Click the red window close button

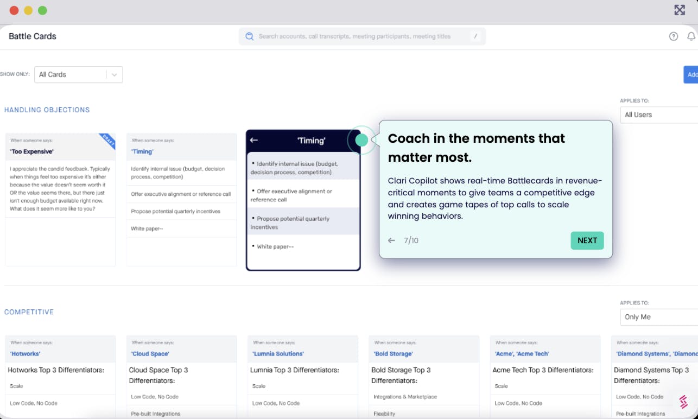click(x=14, y=10)
